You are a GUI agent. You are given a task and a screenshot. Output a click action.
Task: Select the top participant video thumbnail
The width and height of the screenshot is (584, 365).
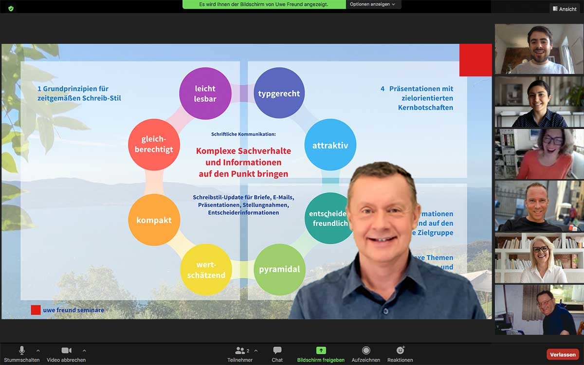(539, 49)
